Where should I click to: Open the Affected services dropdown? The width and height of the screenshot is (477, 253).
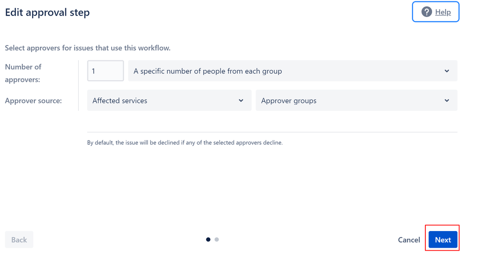point(162,101)
